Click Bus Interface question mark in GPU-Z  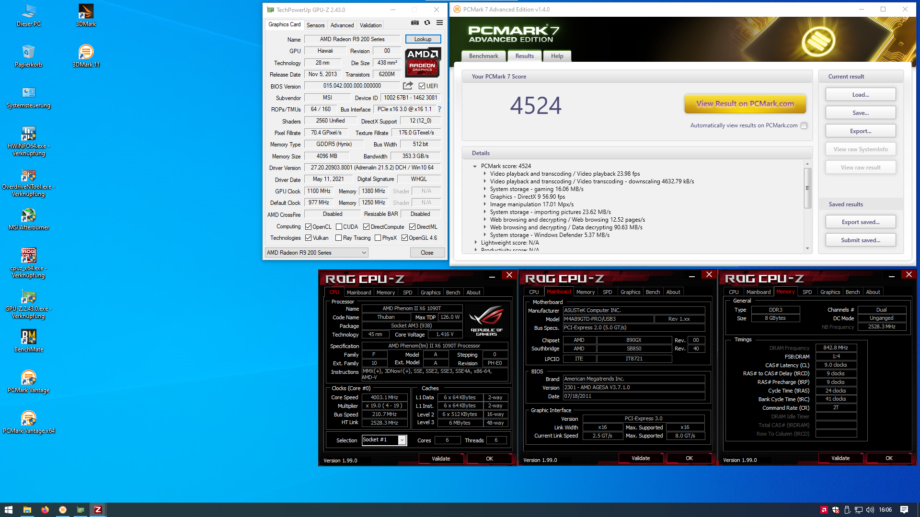point(439,109)
